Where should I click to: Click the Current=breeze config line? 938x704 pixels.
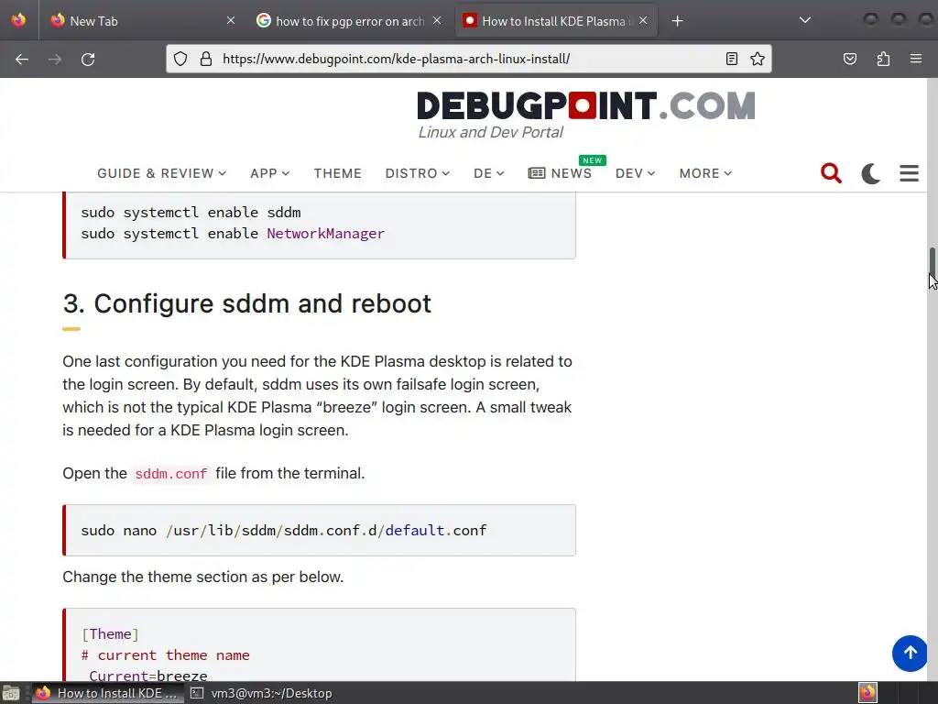click(x=147, y=676)
